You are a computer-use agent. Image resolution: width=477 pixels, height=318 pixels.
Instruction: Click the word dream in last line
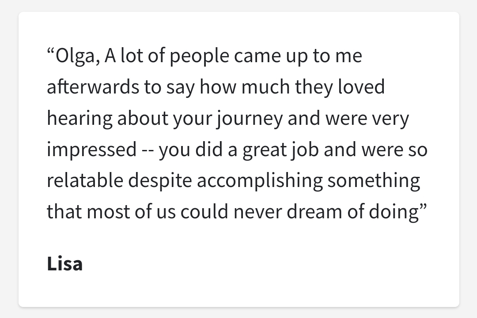coord(314,211)
